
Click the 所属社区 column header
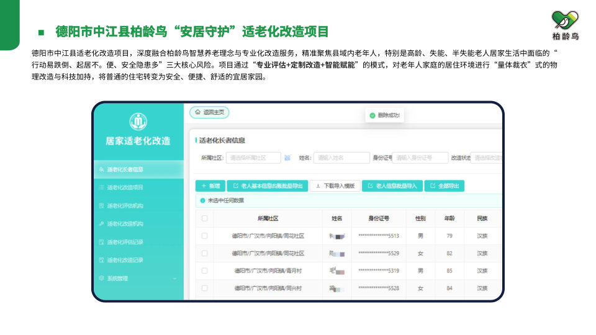point(268,218)
